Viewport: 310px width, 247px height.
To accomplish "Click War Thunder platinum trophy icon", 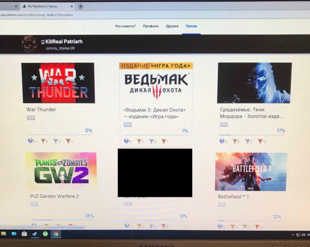I will coord(30,141).
